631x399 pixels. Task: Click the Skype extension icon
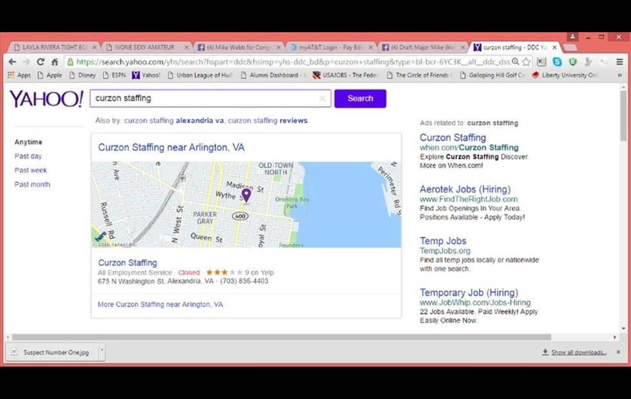557,62
